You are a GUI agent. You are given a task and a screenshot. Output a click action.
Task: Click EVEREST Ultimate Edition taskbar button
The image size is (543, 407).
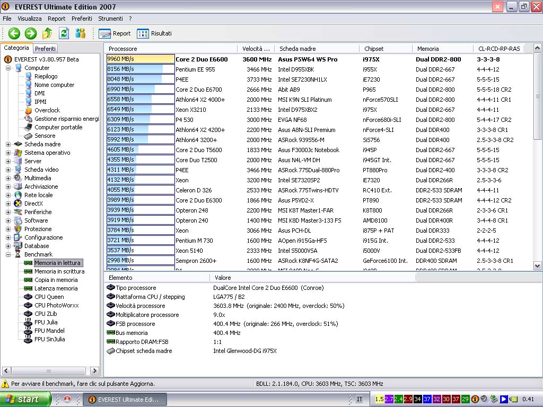125,400
